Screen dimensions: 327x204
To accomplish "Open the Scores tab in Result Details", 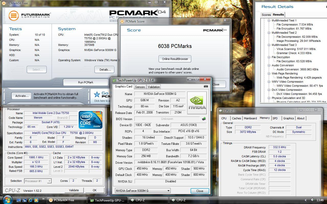I will click(266, 15).
